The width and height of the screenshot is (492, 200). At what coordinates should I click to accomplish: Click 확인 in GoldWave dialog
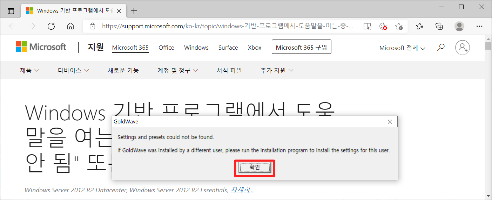(255, 168)
